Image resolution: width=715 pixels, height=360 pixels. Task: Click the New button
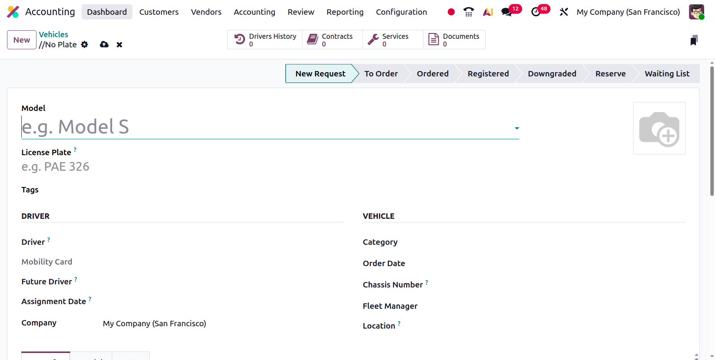click(22, 40)
